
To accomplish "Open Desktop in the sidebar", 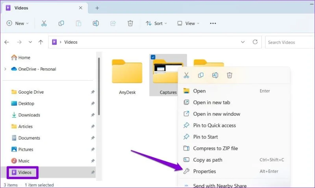I will (x=22, y=103).
